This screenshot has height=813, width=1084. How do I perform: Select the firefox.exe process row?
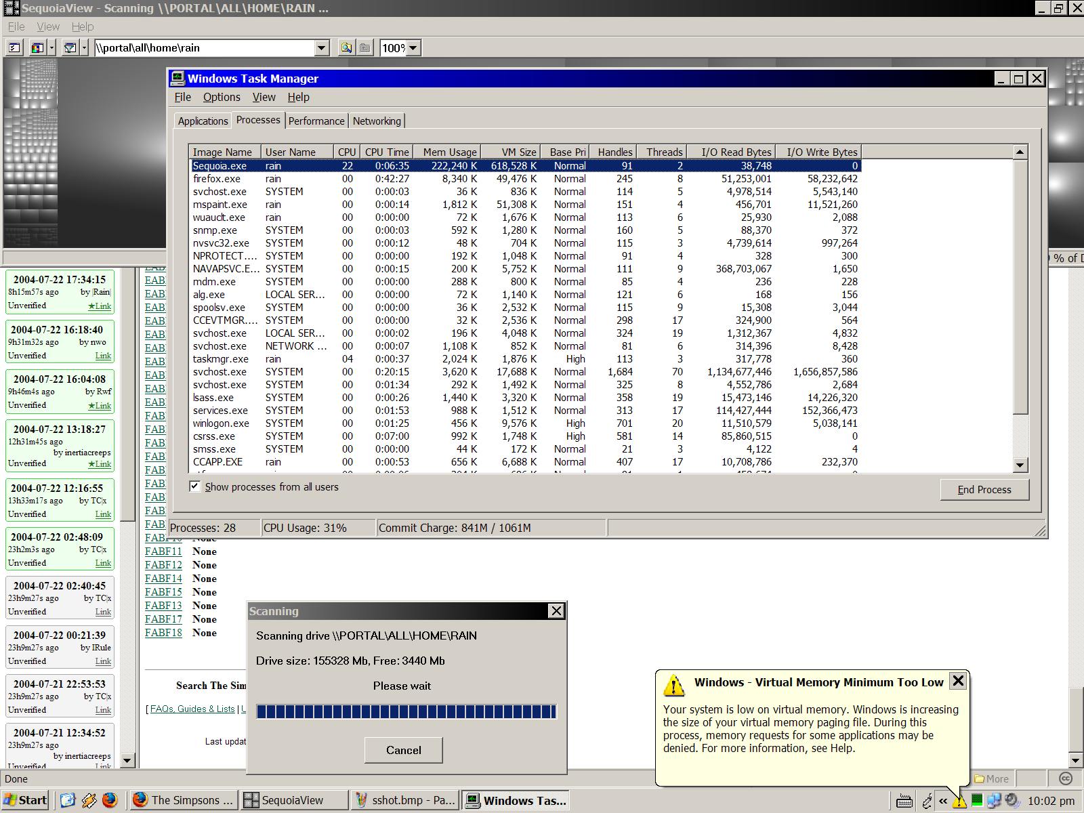tap(525, 179)
